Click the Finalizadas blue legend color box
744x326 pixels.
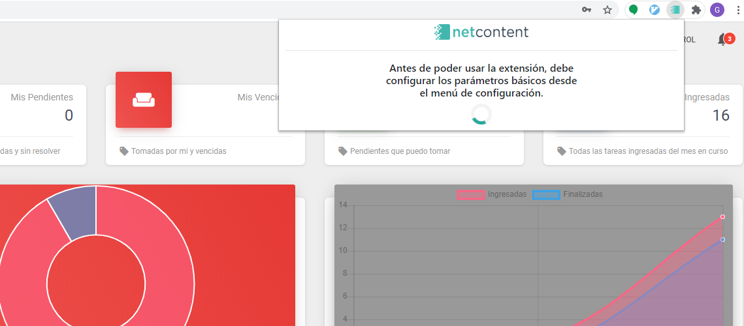click(x=546, y=194)
